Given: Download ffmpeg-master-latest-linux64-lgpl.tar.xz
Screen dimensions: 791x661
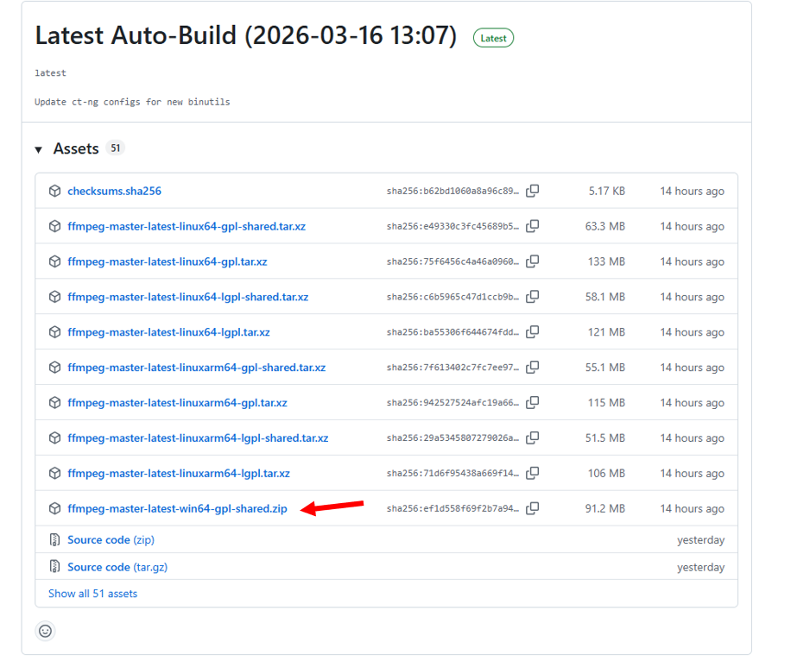Looking at the screenshot, I should [x=169, y=332].
